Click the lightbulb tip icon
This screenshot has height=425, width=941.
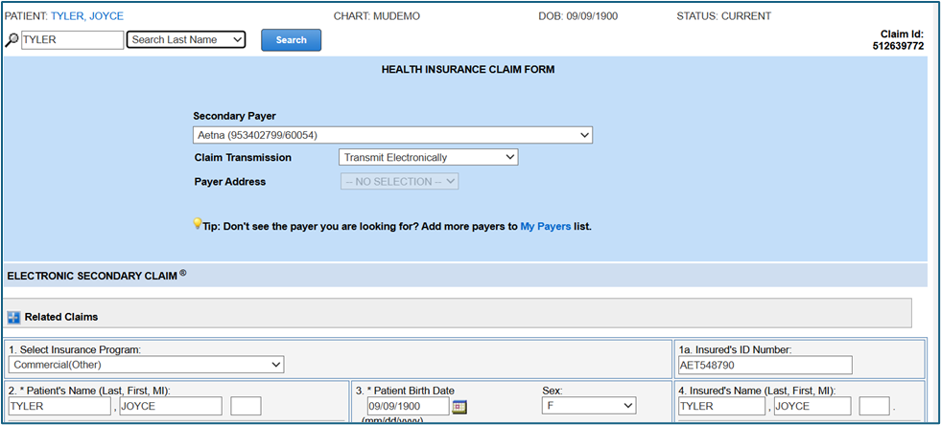[198, 224]
